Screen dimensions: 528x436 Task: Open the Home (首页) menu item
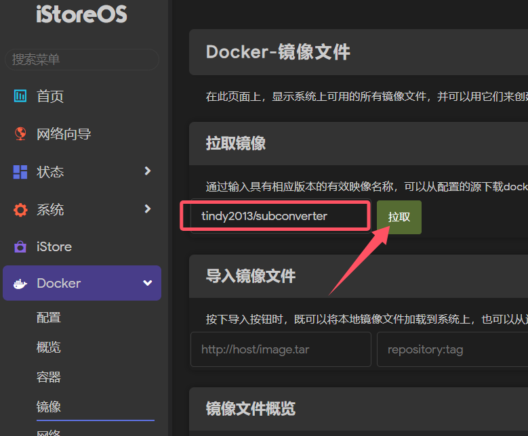(50, 96)
